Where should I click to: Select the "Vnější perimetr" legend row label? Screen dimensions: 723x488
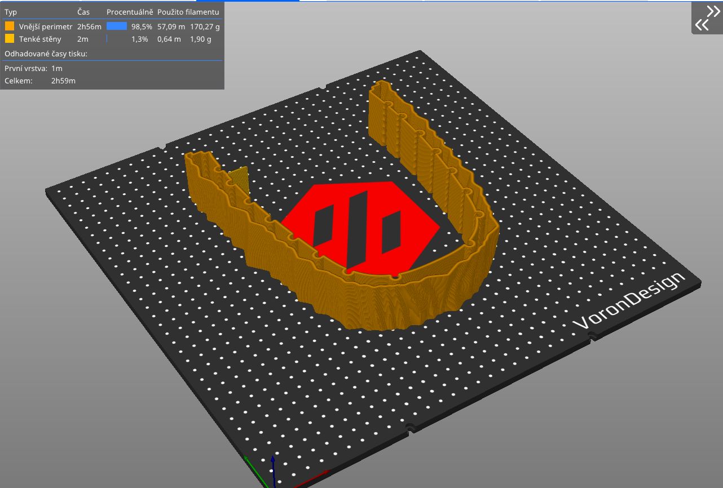click(46, 26)
